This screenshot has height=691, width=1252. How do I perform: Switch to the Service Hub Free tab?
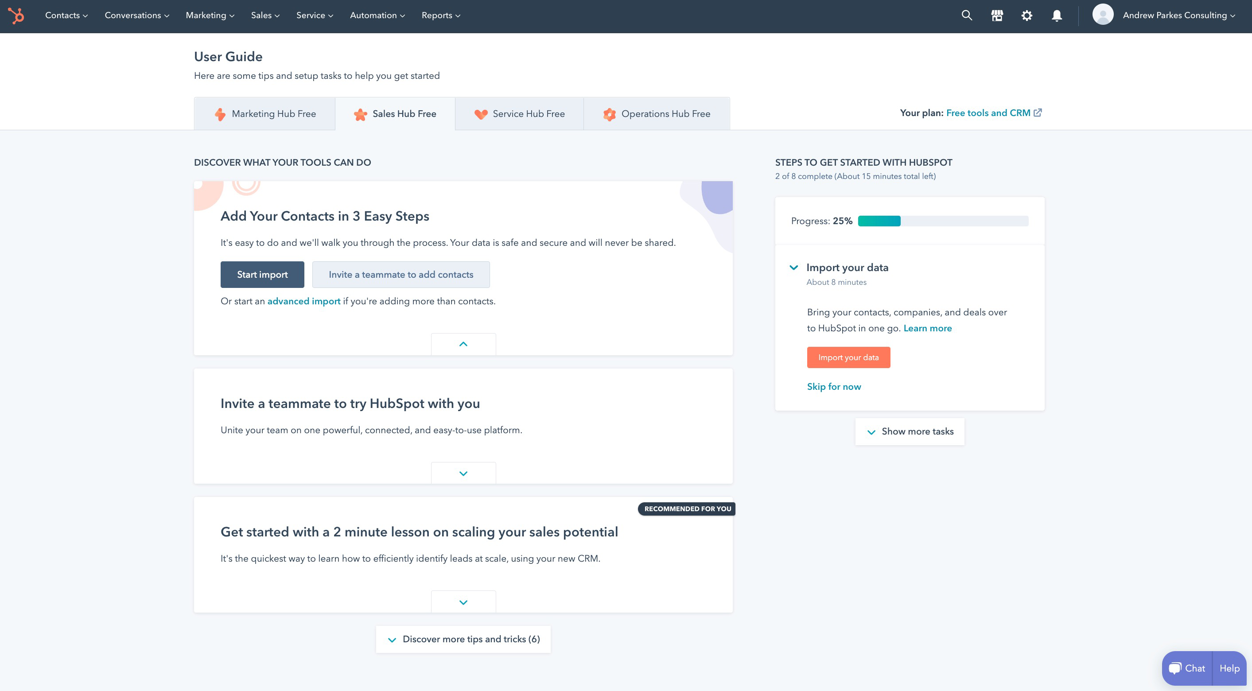519,114
